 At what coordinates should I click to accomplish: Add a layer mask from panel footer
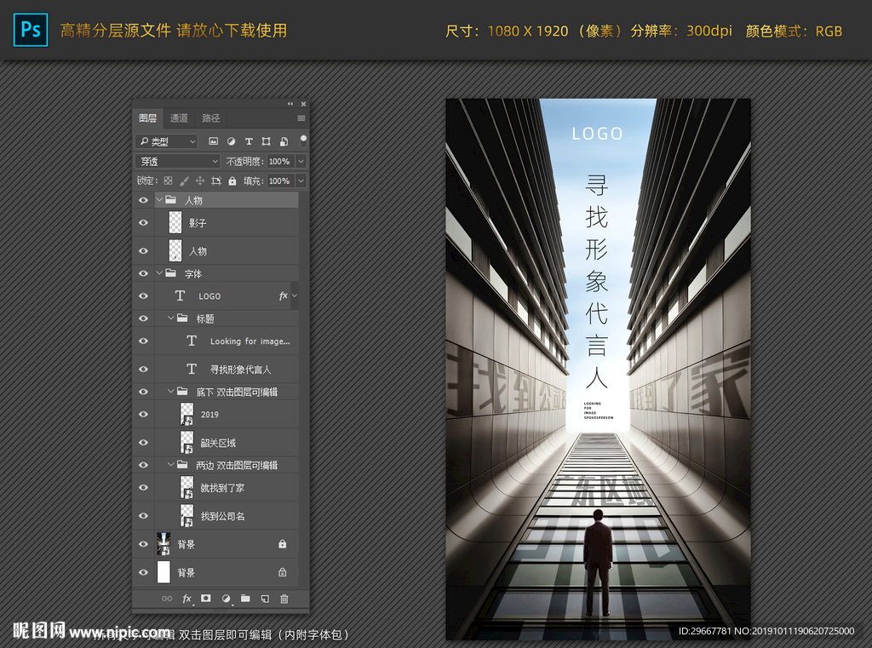[205, 599]
